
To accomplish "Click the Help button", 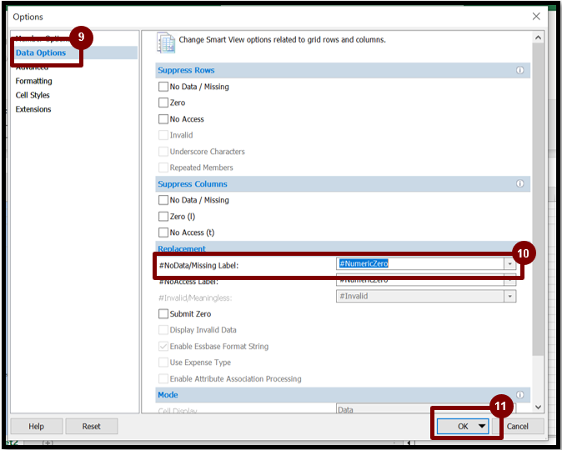I will click(x=36, y=427).
